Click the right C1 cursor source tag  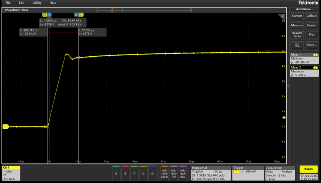(81, 15)
